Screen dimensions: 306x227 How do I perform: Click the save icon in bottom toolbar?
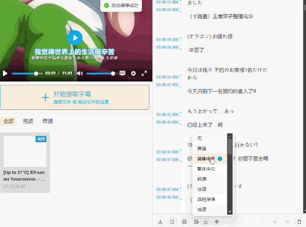[263, 221]
